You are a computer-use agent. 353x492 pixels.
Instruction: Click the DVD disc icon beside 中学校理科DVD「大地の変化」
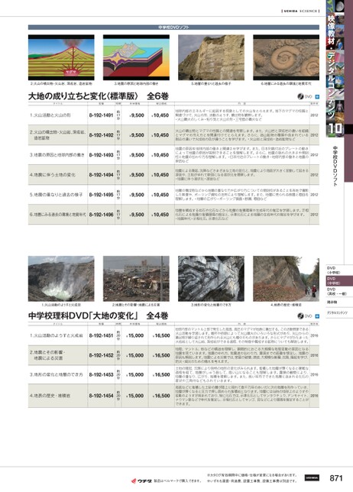point(300,316)
